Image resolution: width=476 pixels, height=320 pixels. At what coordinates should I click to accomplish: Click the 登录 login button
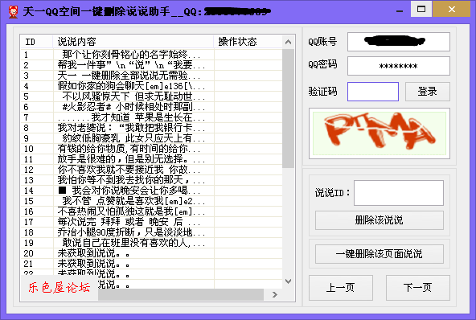click(428, 91)
